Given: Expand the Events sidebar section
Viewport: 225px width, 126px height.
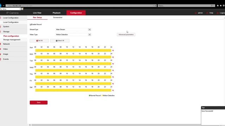Looking at the screenshot, I should tap(13, 59).
